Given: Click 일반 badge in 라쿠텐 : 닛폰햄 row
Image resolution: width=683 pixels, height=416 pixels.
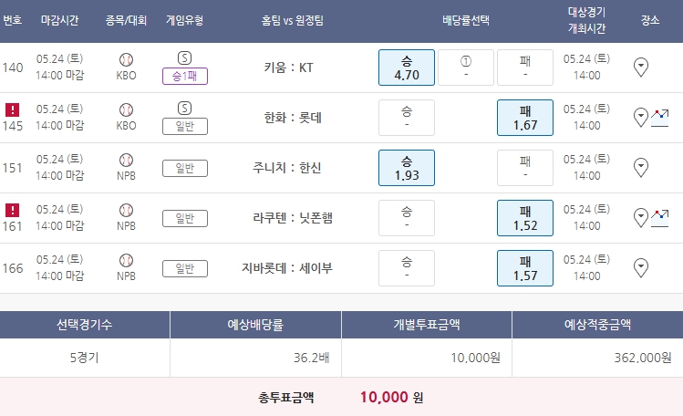Looking at the screenshot, I should [x=185, y=218].
